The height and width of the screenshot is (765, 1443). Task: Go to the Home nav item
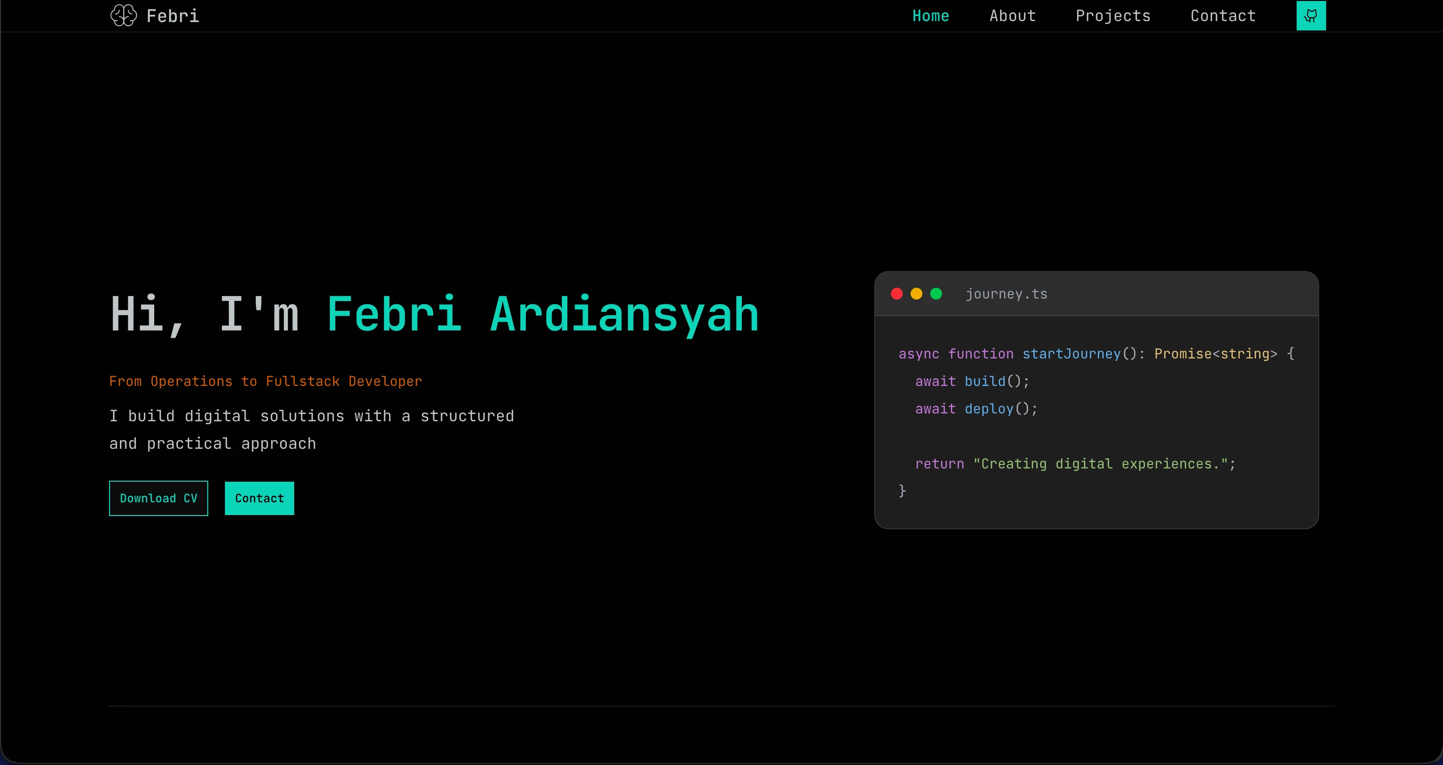click(930, 16)
